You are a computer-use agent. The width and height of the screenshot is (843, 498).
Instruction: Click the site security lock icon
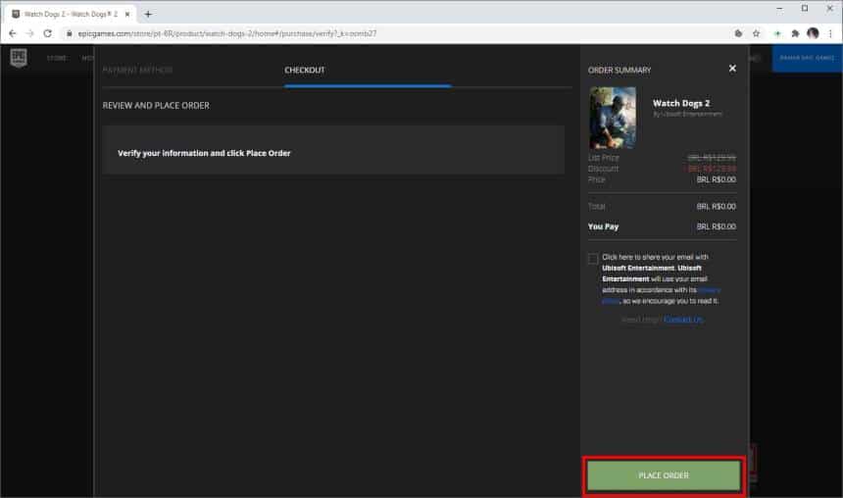point(70,33)
